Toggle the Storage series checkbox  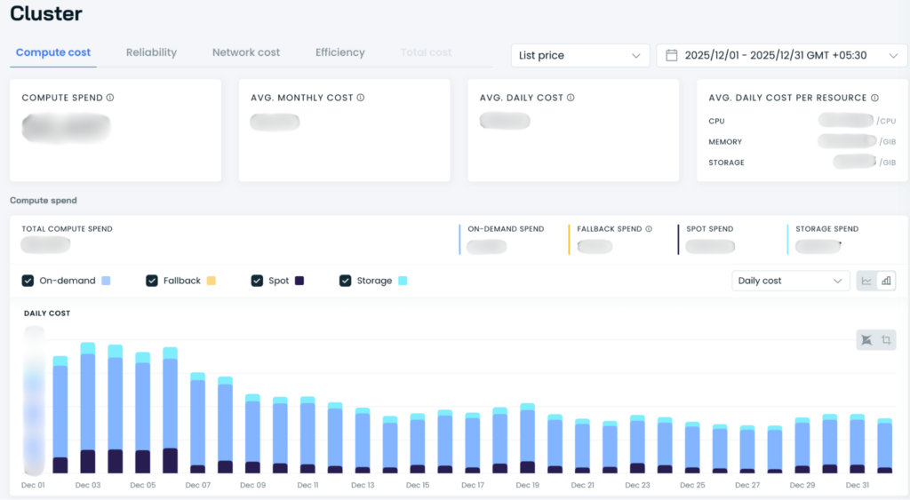346,281
